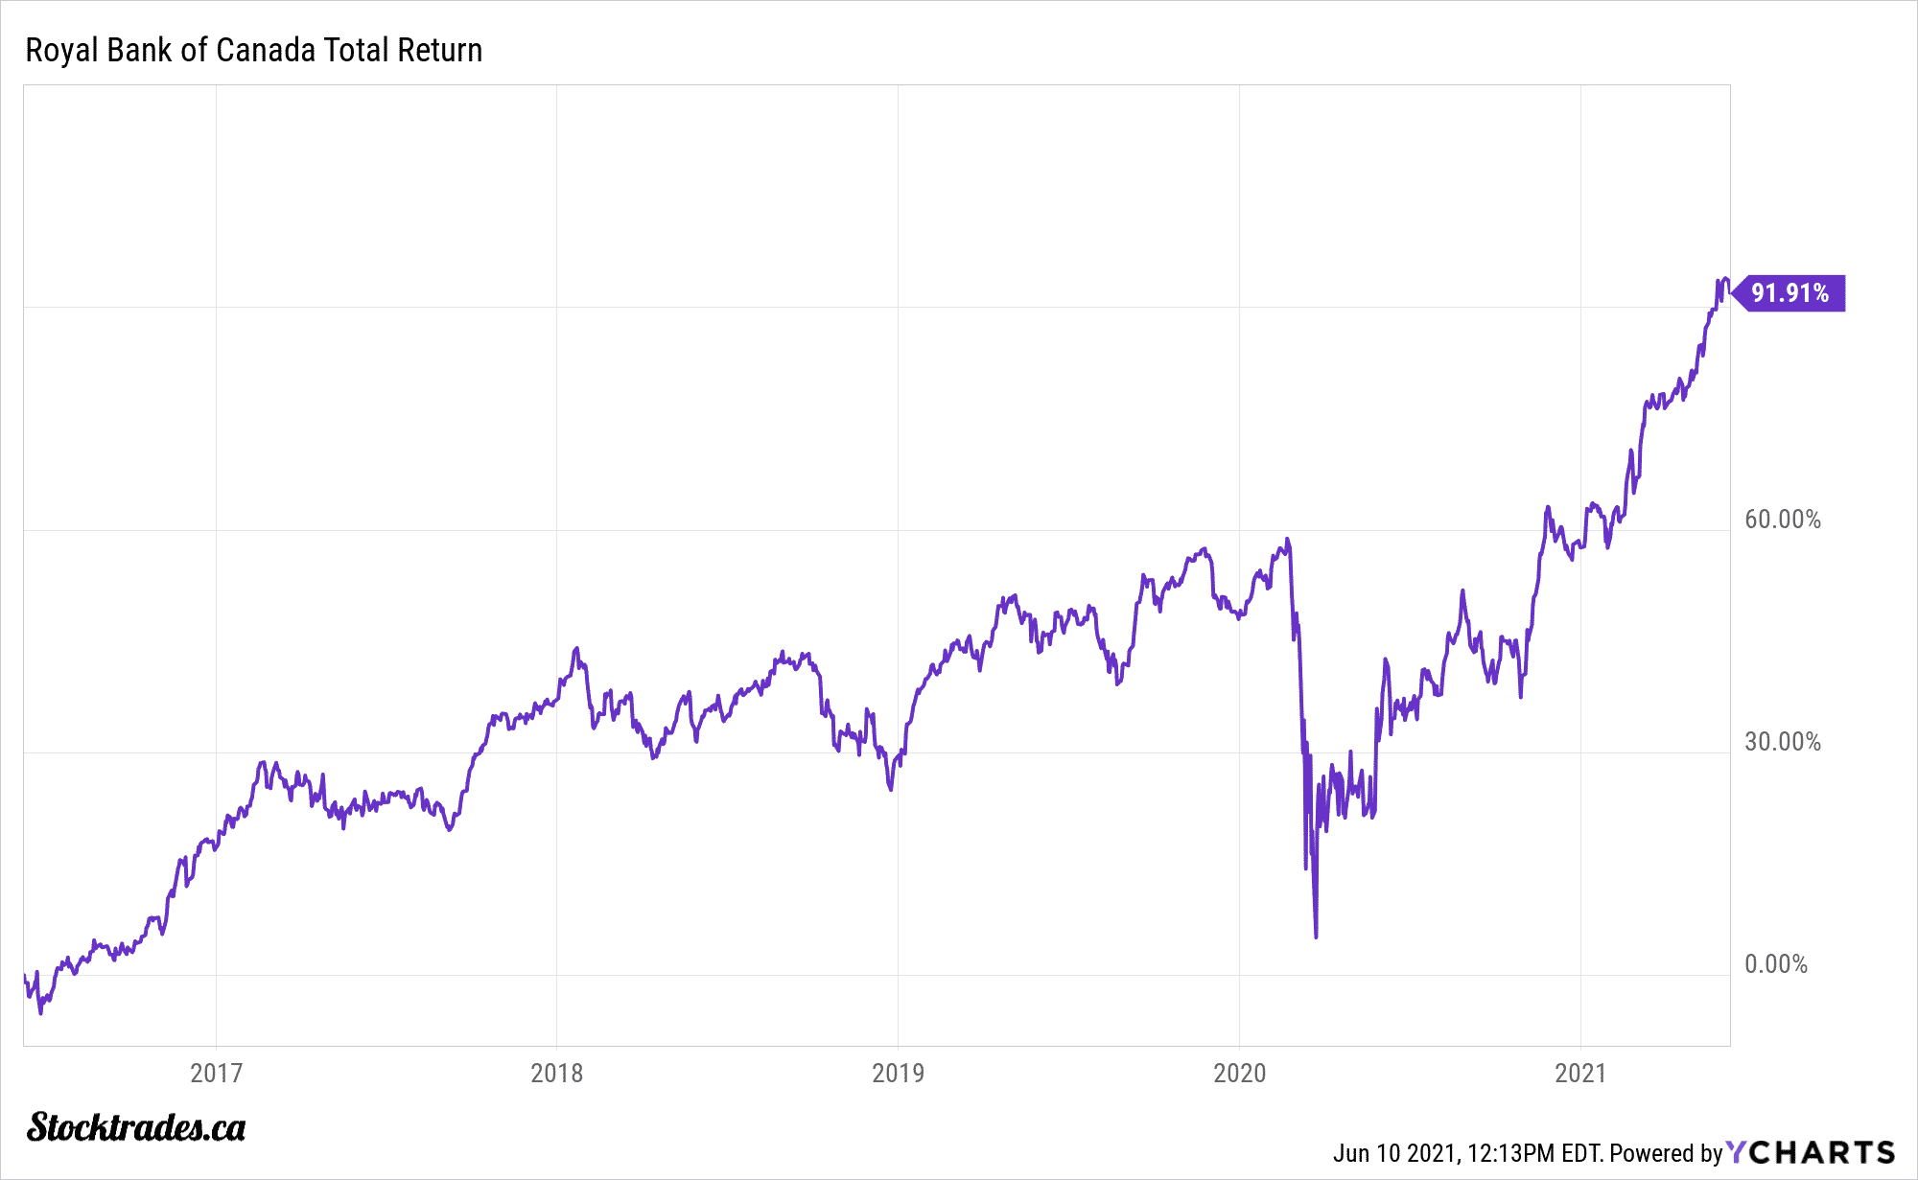Select the 30.00% y-axis label
Viewport: 1918px width, 1180px height.
click(x=1782, y=742)
